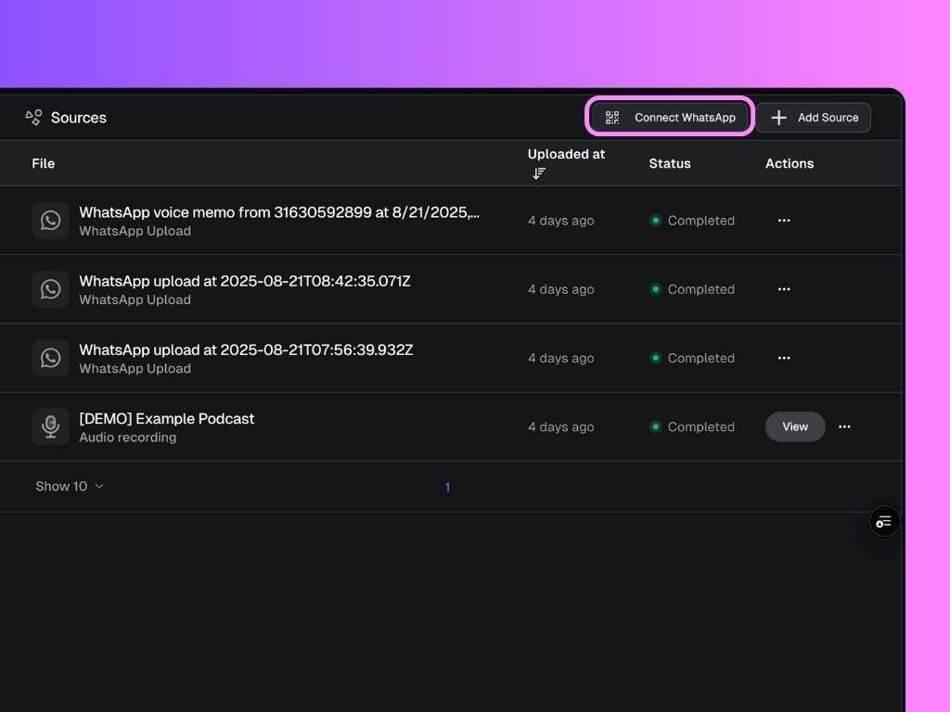Image resolution: width=950 pixels, height=712 pixels.
Task: Click Audio recording subtitle text
Action: tap(128, 438)
